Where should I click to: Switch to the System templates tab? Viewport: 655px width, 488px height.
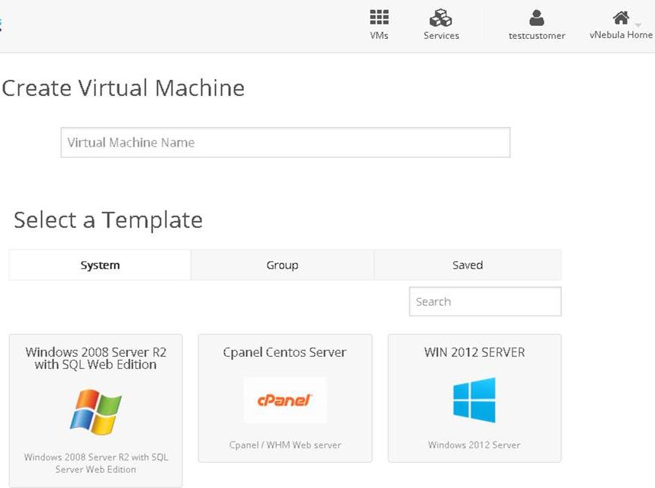pyautogui.click(x=100, y=265)
